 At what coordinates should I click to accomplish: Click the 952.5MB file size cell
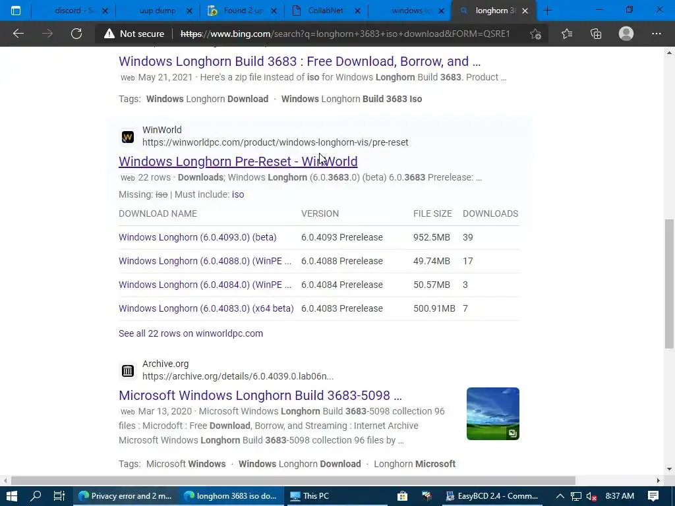coord(431,237)
